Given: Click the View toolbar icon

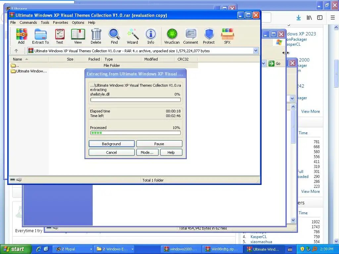Looking at the screenshot, I should click(78, 36).
